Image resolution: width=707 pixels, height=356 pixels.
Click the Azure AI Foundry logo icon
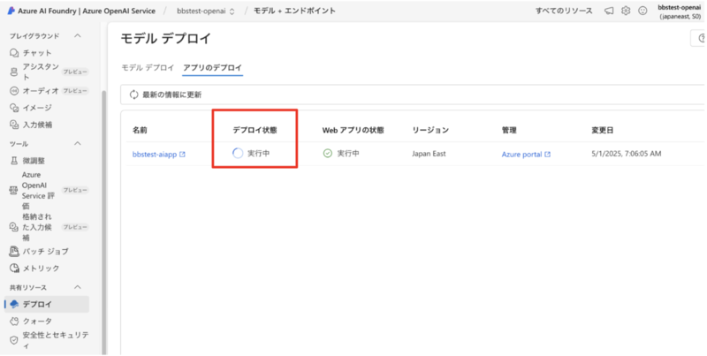coord(11,11)
